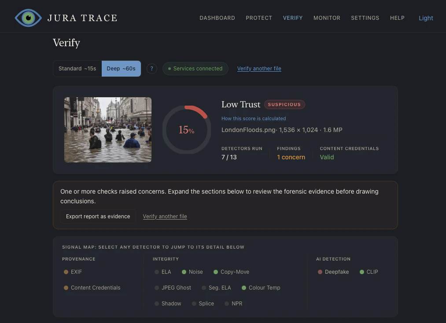Click the Jura Trace eye logo
Screen dimensions: 446x323
click(28, 18)
